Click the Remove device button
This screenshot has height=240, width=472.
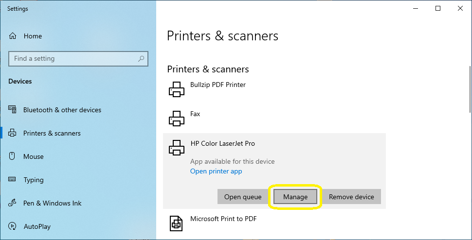click(352, 197)
